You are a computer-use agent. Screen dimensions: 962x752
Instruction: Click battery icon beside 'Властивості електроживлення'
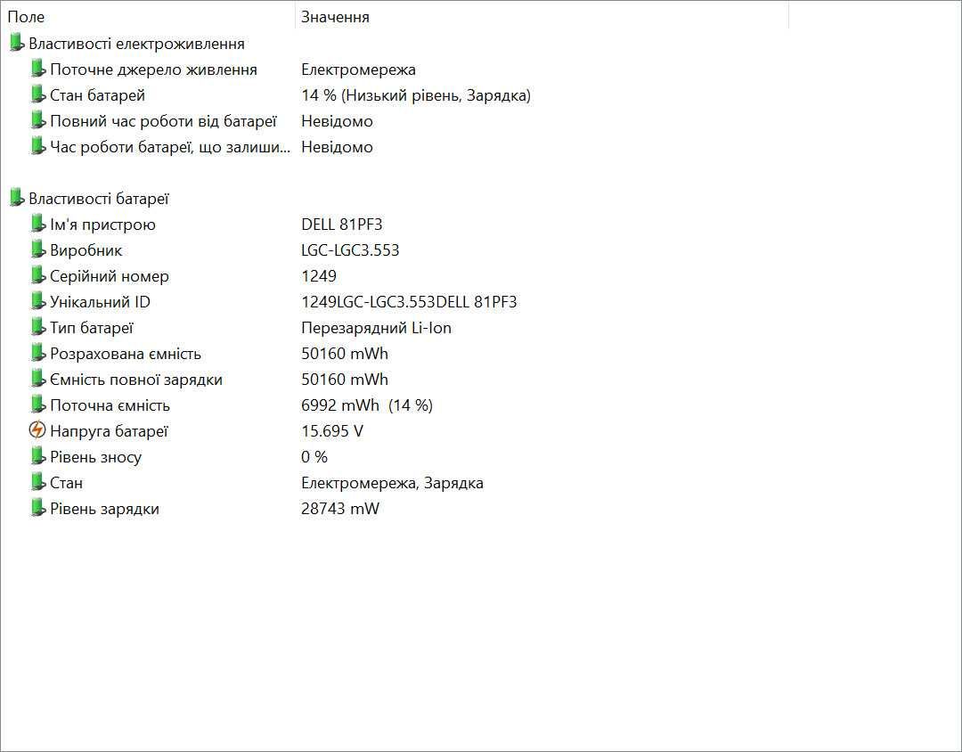[x=17, y=44]
